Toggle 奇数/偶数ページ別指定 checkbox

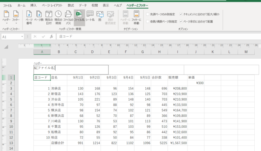[148, 22]
